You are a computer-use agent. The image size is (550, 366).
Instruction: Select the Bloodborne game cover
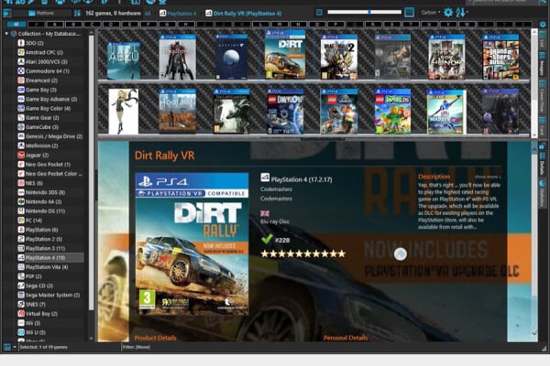[177, 57]
